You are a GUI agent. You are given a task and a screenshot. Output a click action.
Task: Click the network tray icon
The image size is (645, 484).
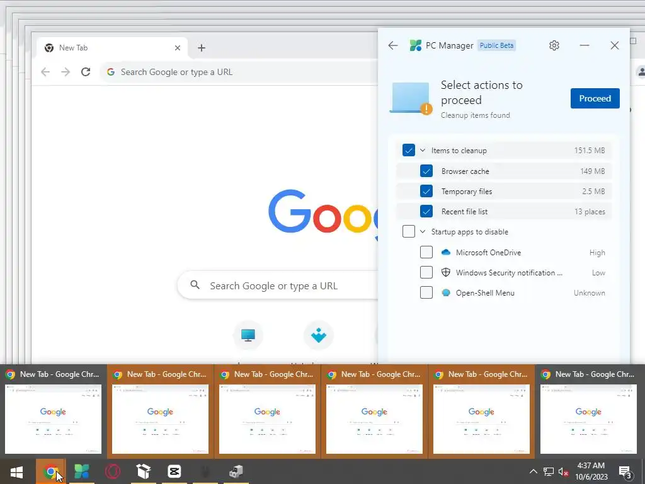tap(549, 471)
